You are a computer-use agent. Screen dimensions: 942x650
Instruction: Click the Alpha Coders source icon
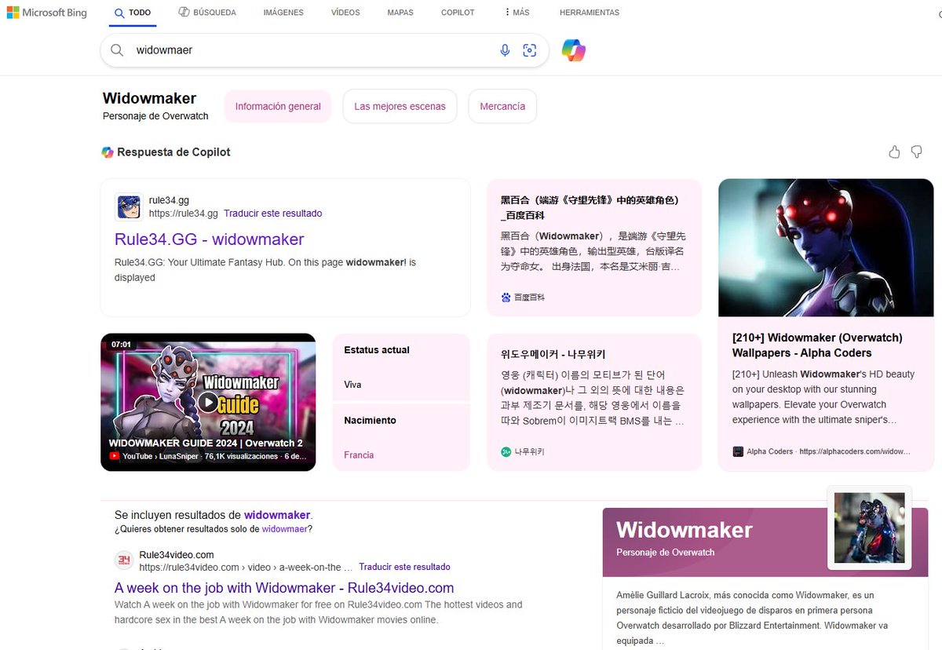click(738, 451)
